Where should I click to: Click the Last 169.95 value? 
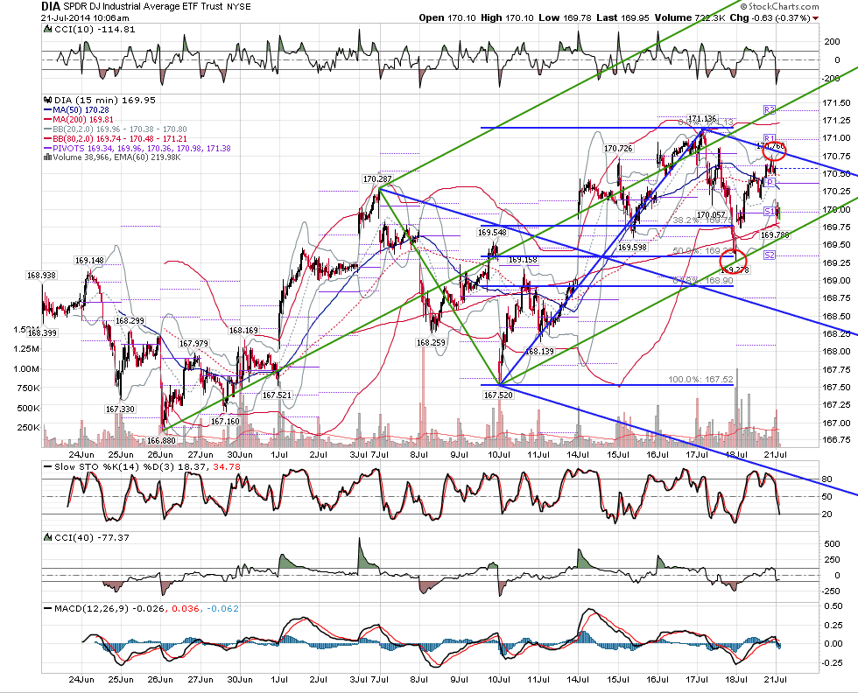(622, 17)
